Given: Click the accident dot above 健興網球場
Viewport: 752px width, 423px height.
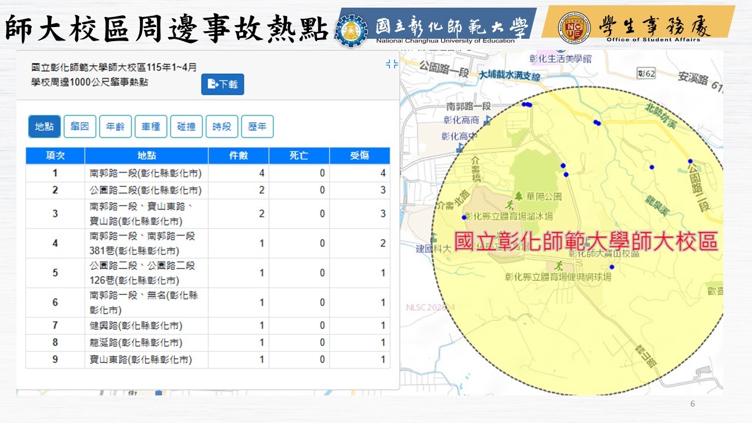Looking at the screenshot, I should click(x=612, y=267).
